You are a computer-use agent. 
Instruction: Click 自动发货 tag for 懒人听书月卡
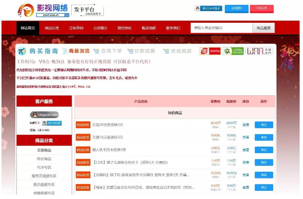click(x=83, y=150)
